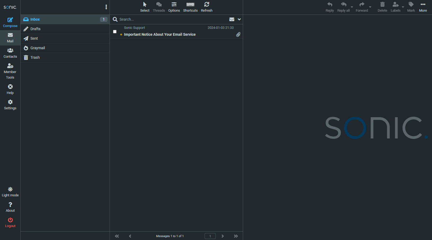
Task: Compose a new email message
Action: click(x=10, y=22)
